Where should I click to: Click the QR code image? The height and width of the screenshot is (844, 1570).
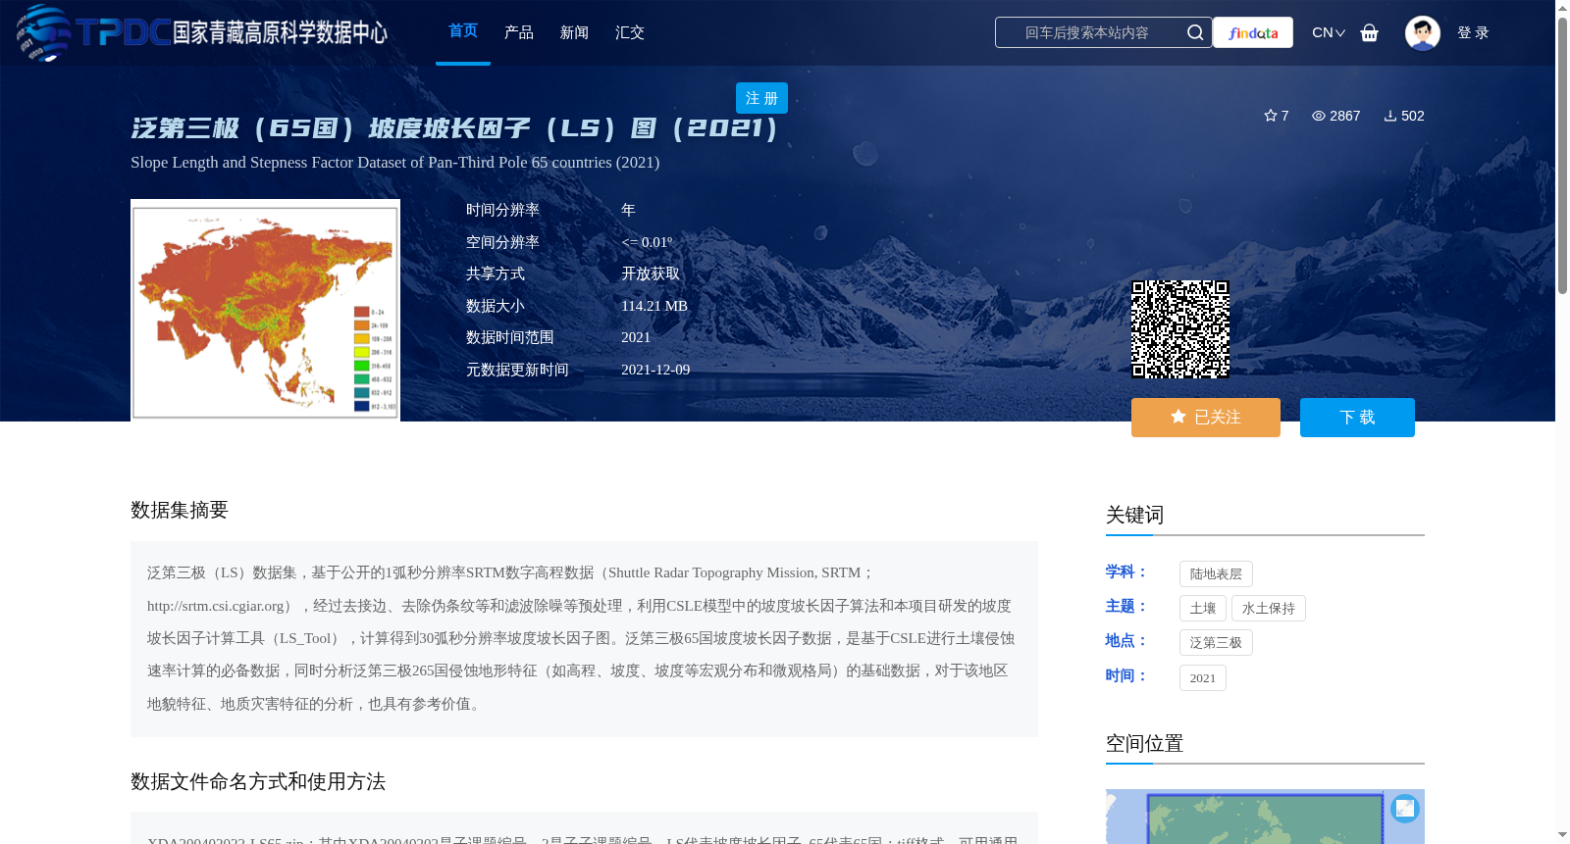point(1180,329)
